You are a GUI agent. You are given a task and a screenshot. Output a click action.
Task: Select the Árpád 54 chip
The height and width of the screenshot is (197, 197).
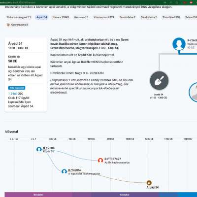click(42, 17)
